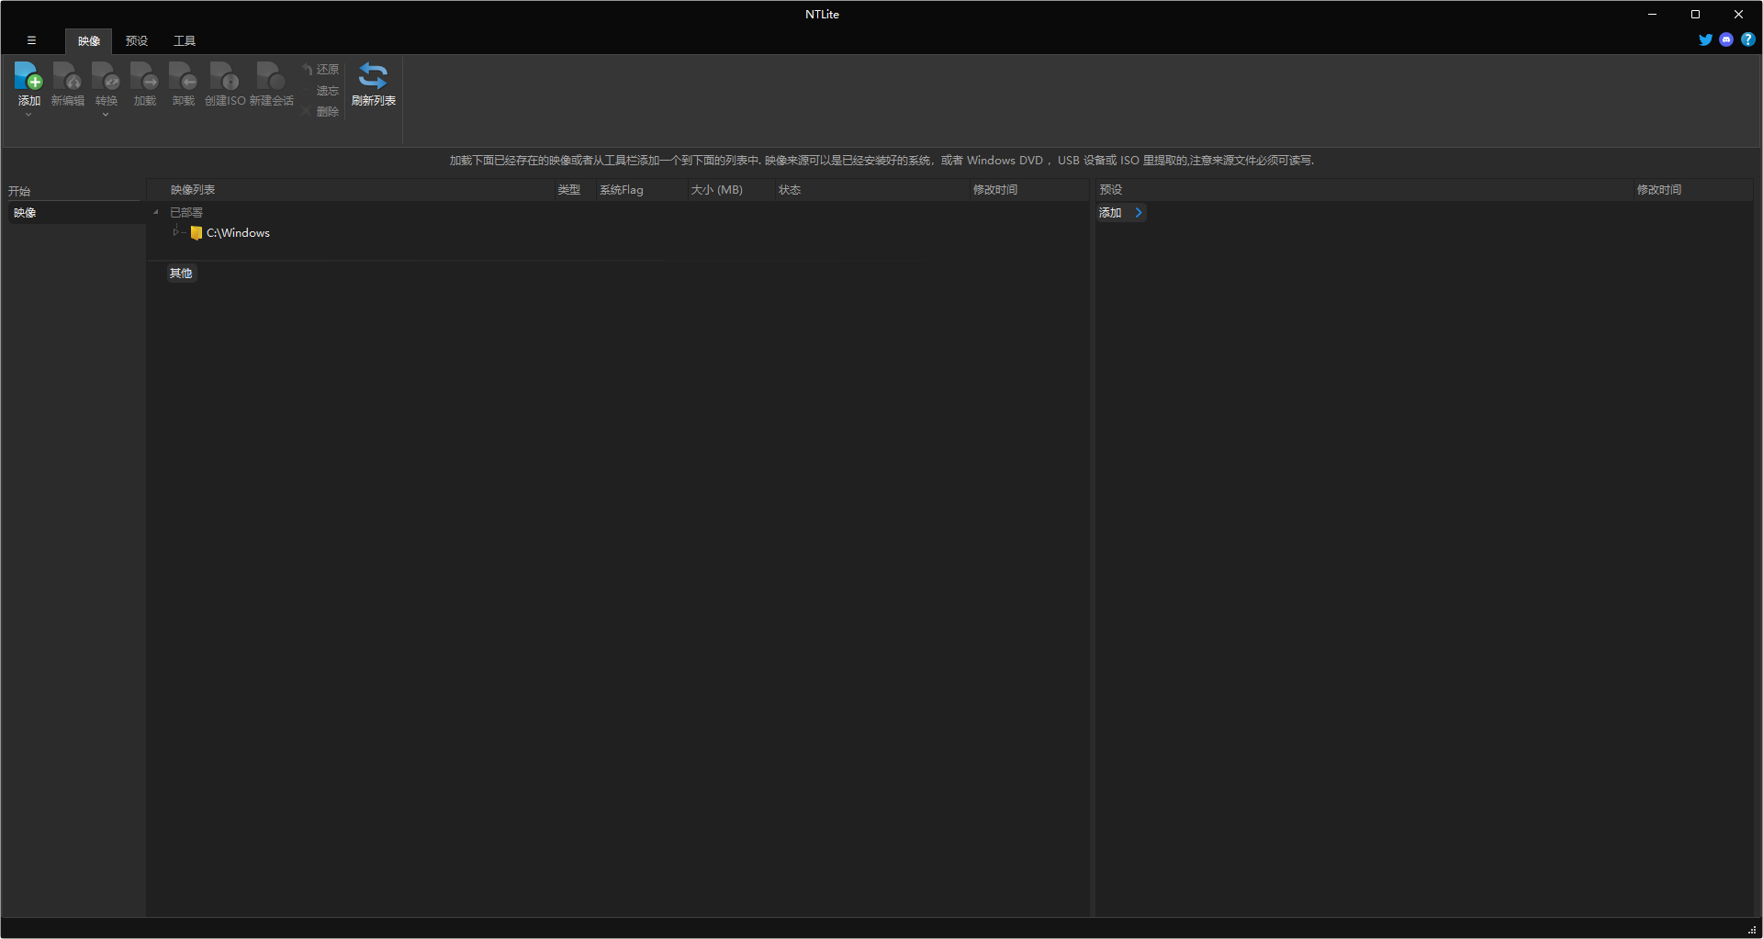Collapse the 已部署 group
The width and height of the screenshot is (1763, 939).
tap(156, 212)
